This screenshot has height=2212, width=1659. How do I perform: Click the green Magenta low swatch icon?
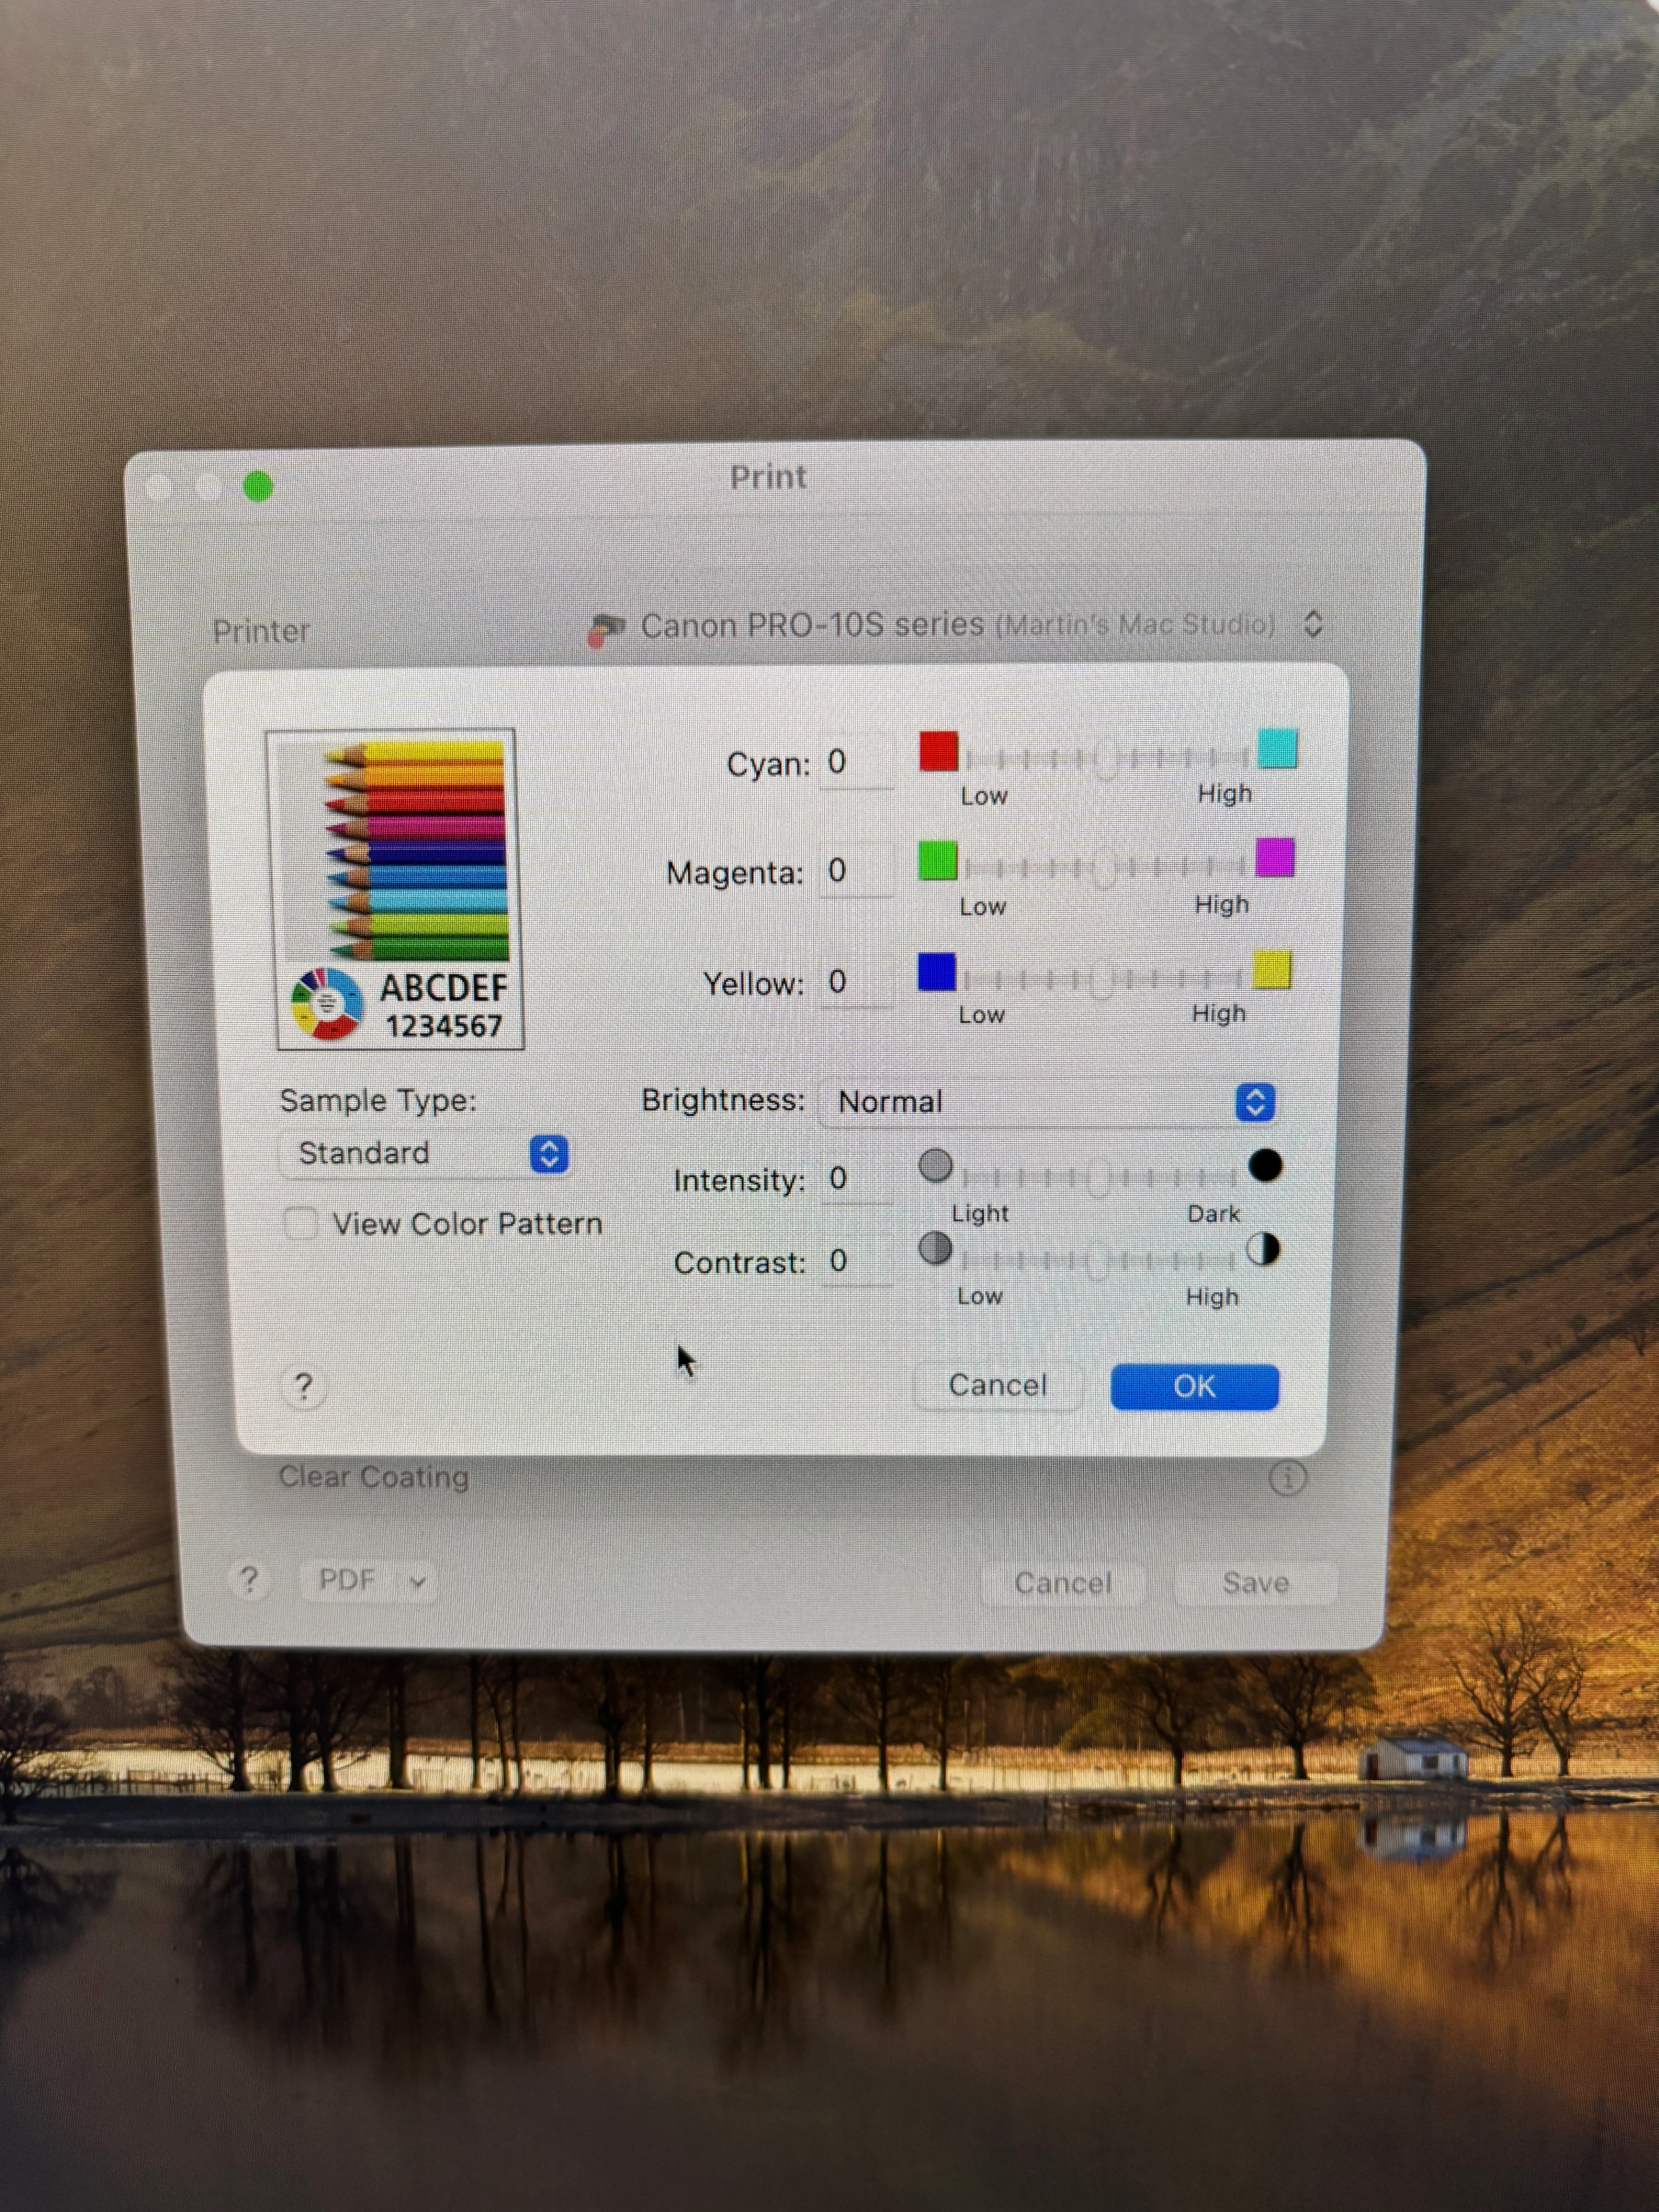click(937, 861)
